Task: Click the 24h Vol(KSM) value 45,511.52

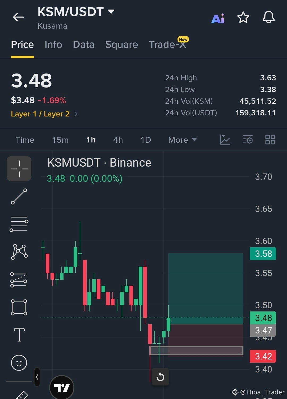Action: click(x=258, y=101)
